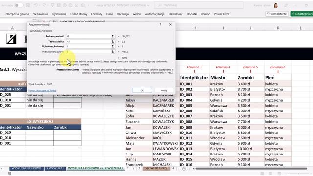Open the Deweloper ribbon tab
Image resolution: width=313 pixels, height=176 pixels.
pos(176,14)
